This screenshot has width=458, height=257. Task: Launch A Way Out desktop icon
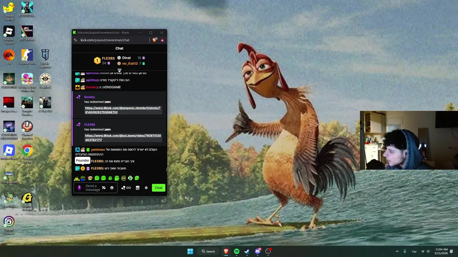click(45, 105)
